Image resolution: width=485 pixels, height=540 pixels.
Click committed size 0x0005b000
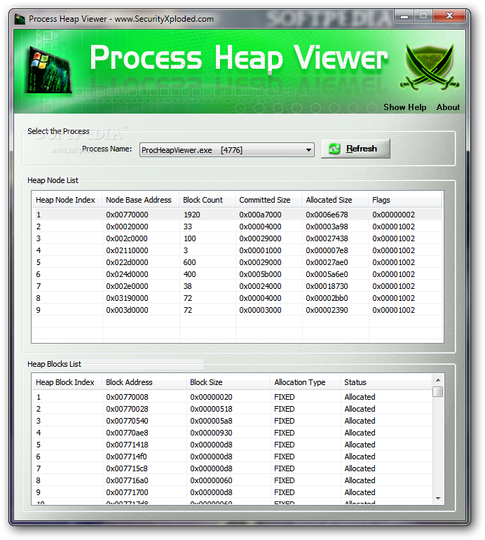click(x=260, y=274)
